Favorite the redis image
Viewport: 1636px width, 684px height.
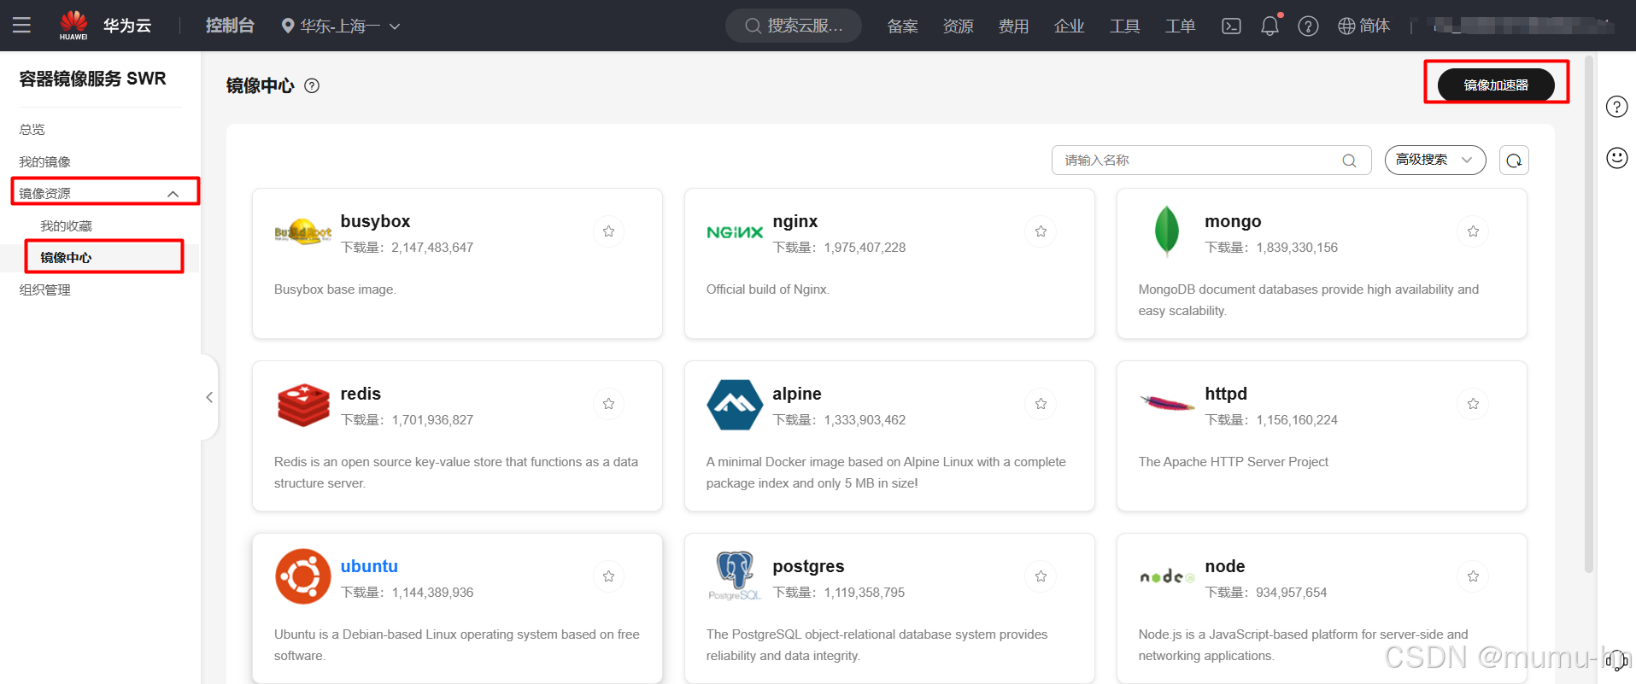click(x=608, y=404)
